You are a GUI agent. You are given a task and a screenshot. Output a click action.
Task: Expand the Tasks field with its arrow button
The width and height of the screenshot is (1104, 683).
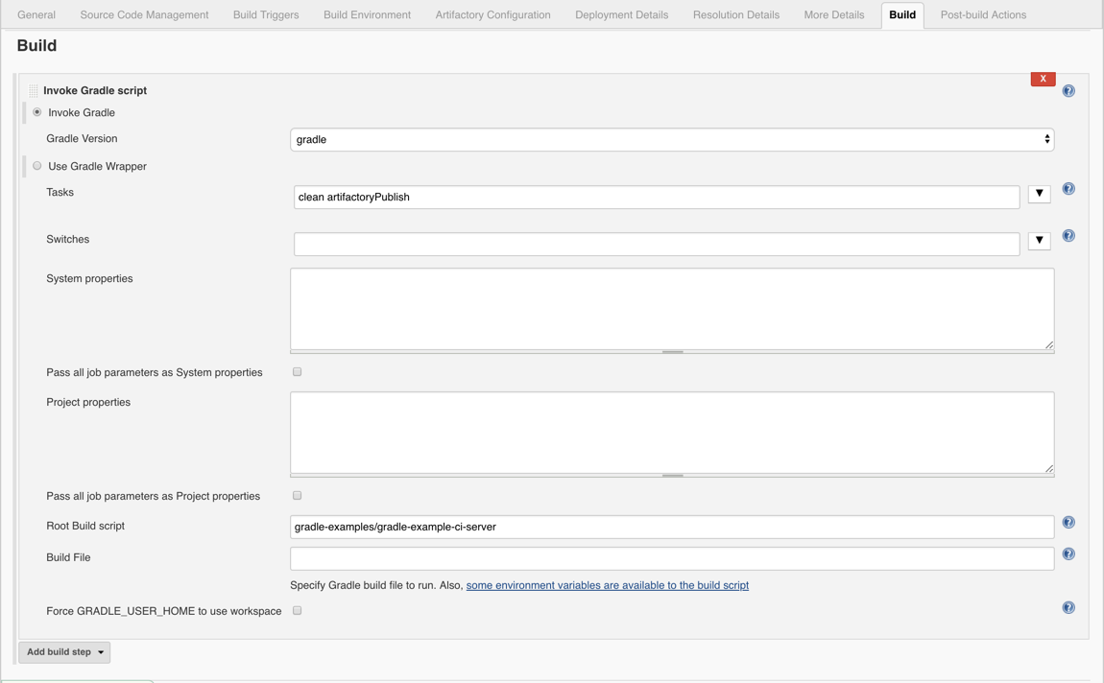click(1039, 194)
